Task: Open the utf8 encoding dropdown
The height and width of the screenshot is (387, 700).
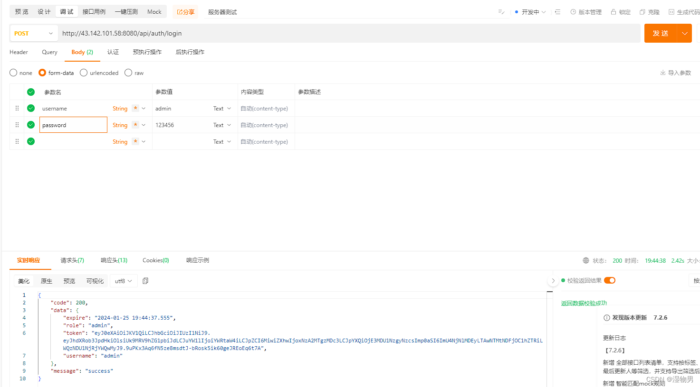Action: (x=124, y=281)
